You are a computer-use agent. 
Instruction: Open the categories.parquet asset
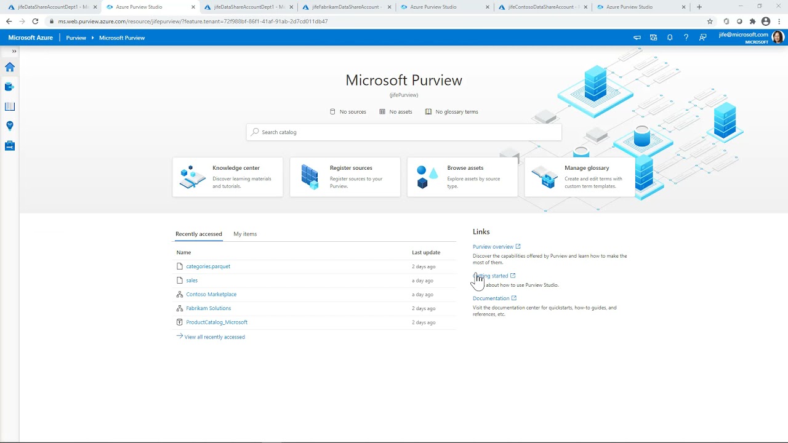[x=208, y=266]
